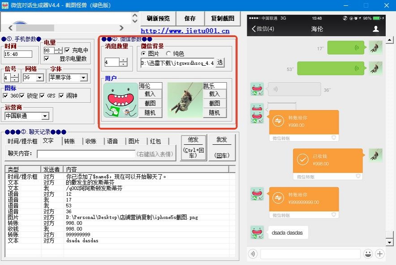Tap the plus icon beside chat input
Screen dimensions: 396x265
pos(379,254)
